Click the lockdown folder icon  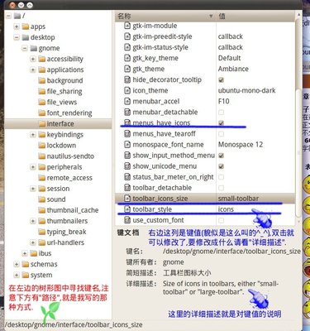click(x=42, y=146)
